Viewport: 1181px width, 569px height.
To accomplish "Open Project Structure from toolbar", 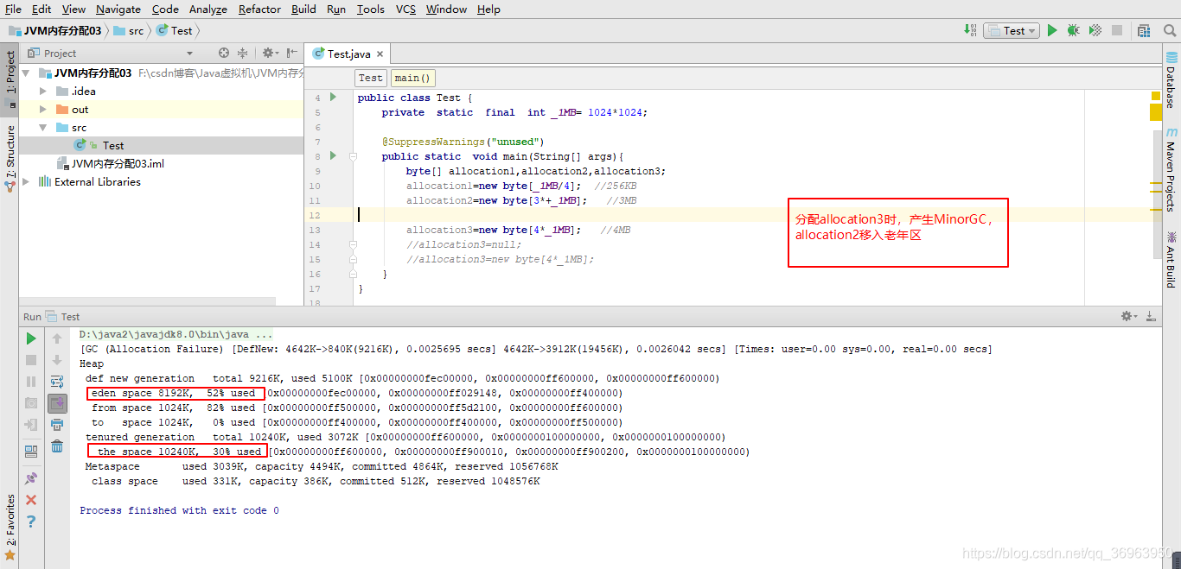I will tap(1144, 30).
